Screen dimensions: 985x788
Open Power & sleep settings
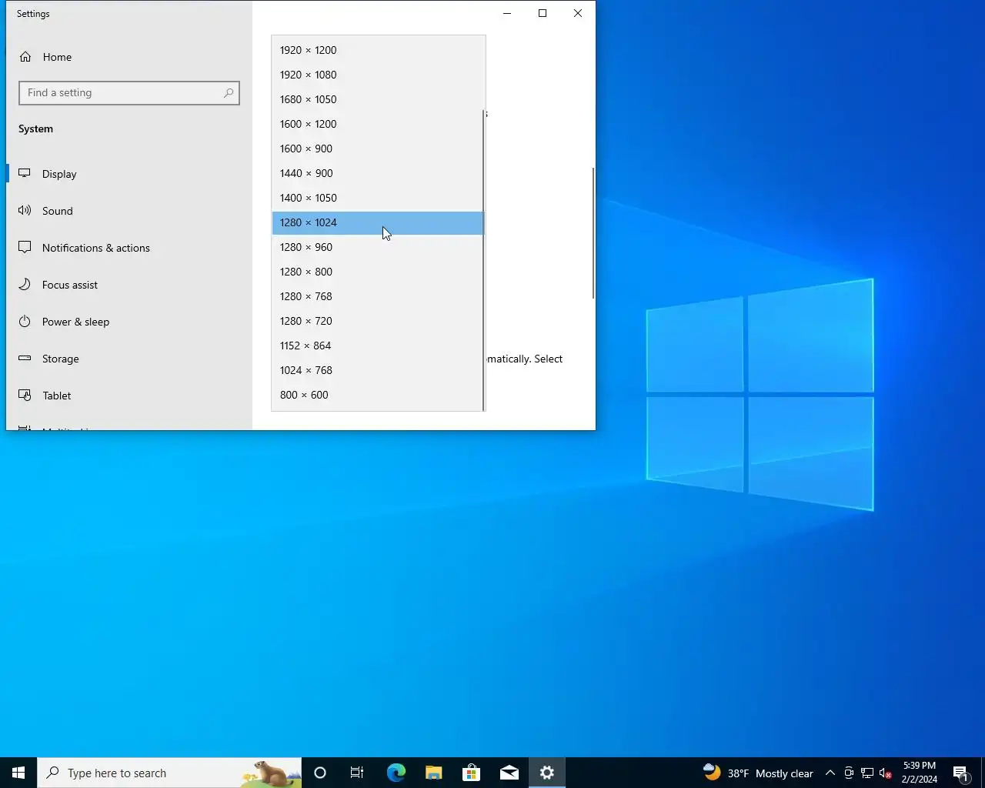click(129, 322)
